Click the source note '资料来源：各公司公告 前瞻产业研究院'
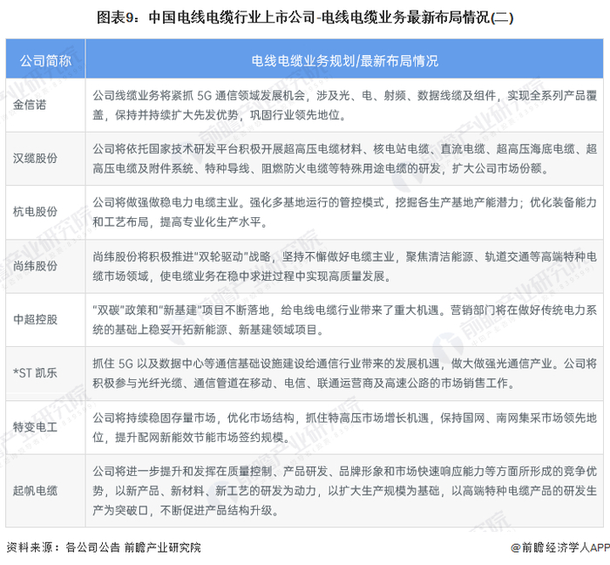This screenshot has width=610, height=565. click(x=104, y=548)
